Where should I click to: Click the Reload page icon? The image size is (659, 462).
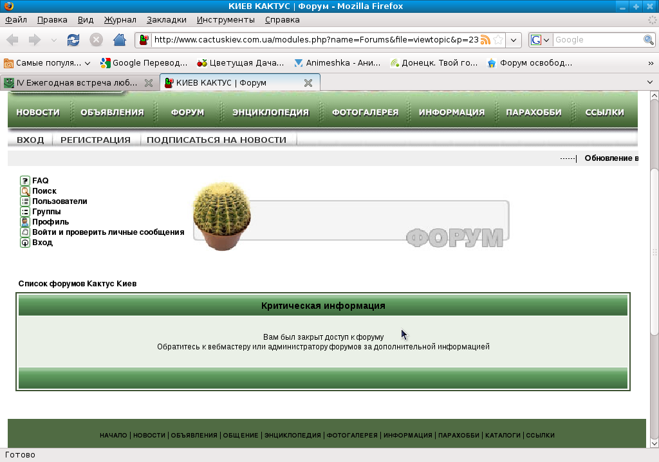click(73, 40)
